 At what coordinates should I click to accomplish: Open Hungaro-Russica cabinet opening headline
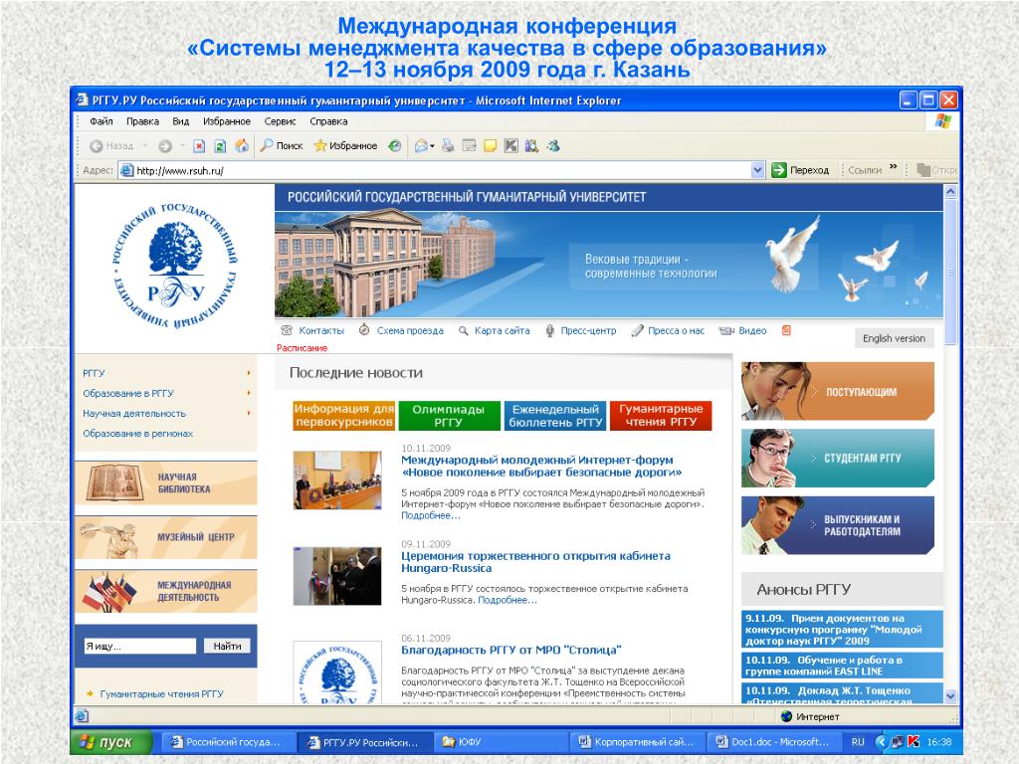[x=535, y=563]
